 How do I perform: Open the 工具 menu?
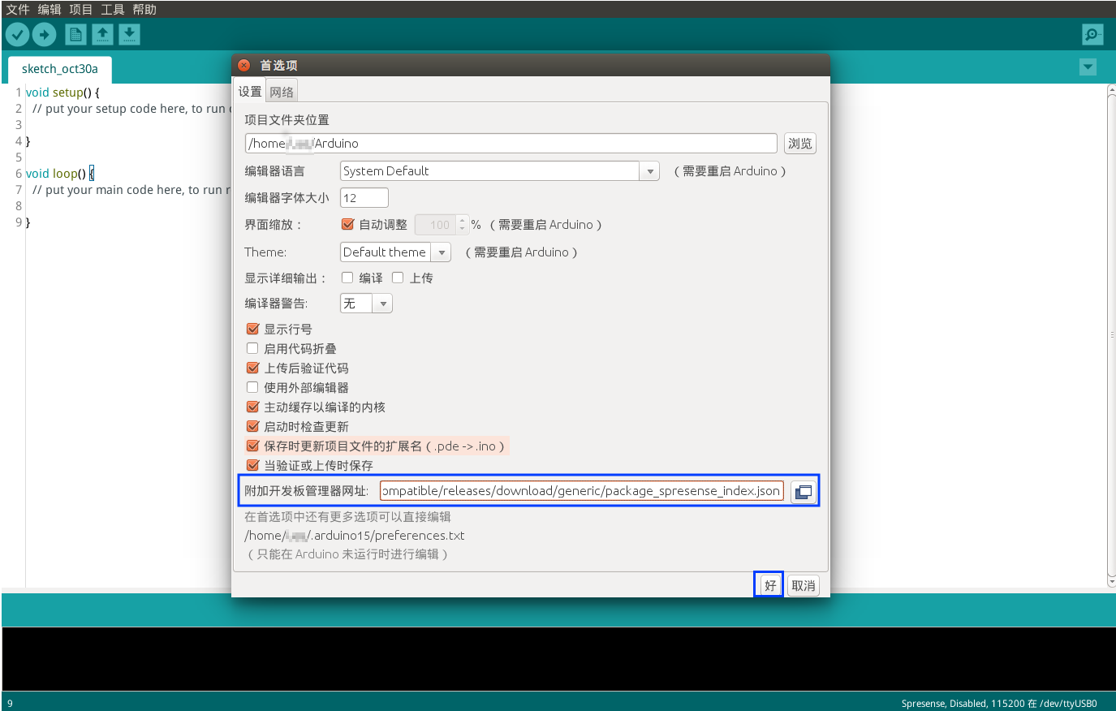coord(112,10)
